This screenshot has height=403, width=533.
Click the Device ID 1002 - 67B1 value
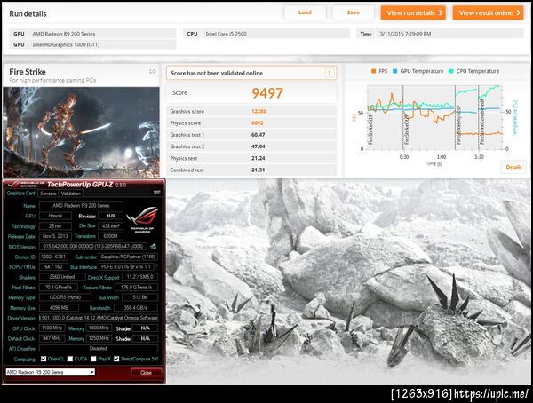click(x=53, y=257)
